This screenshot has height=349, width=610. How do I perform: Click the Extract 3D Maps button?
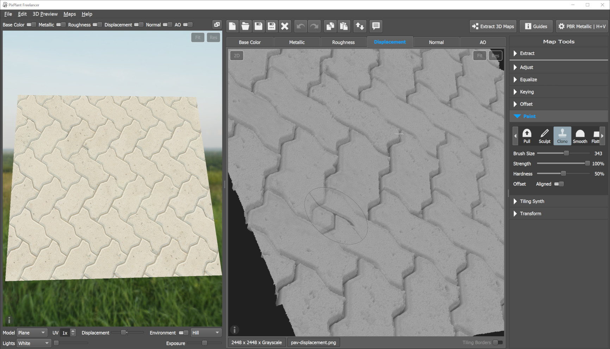pyautogui.click(x=493, y=26)
